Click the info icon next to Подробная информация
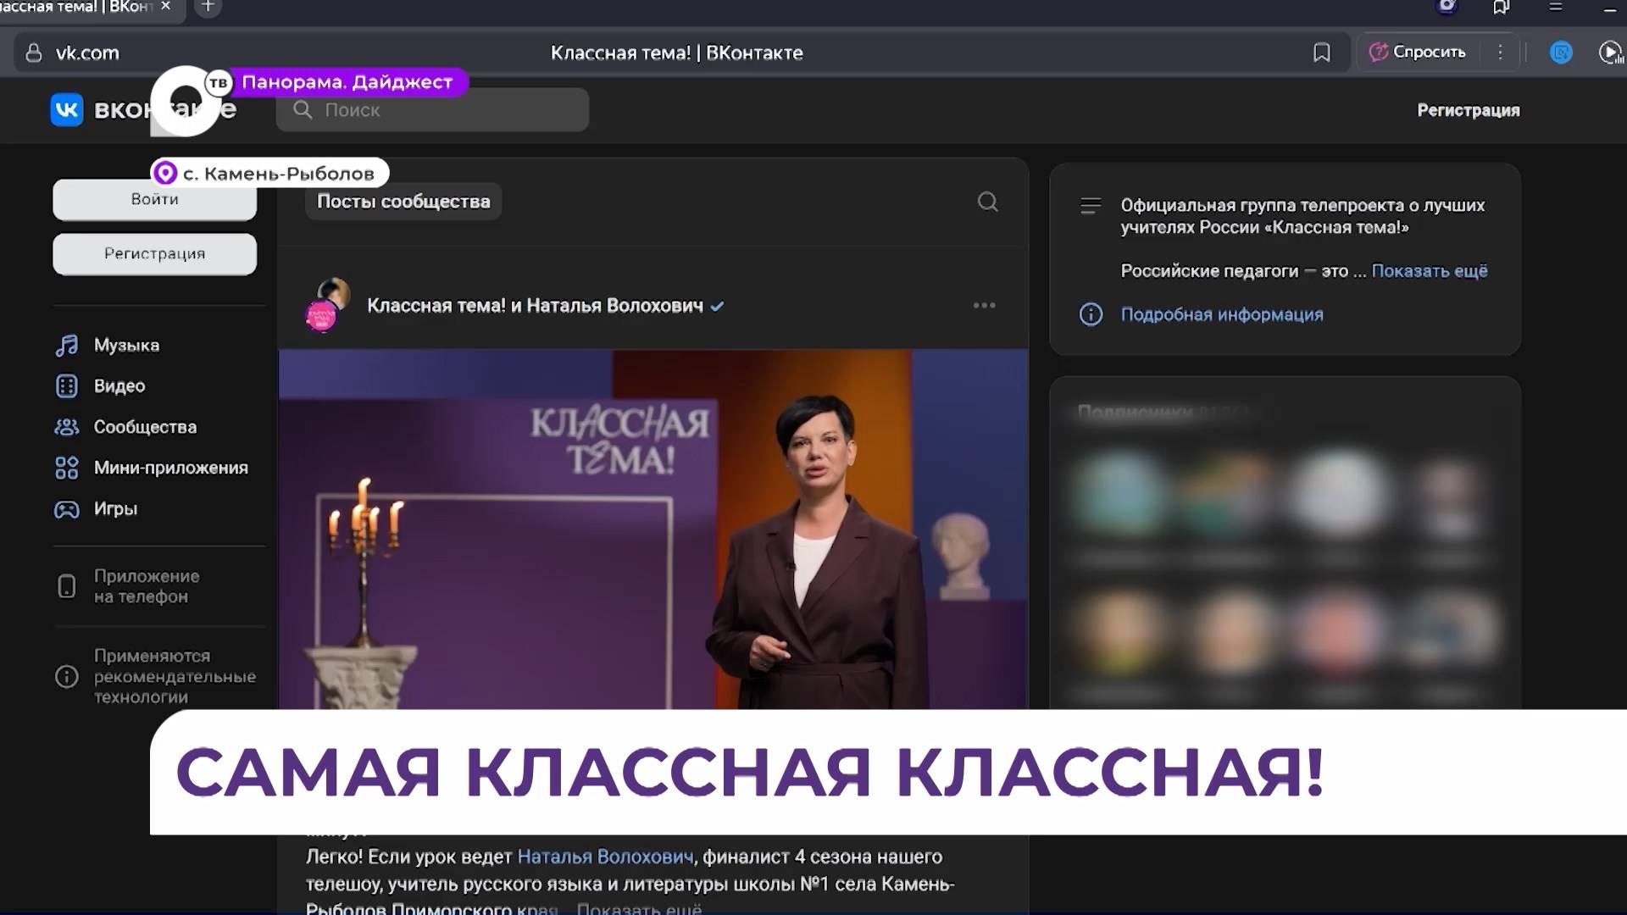This screenshot has width=1627, height=915. tap(1090, 314)
